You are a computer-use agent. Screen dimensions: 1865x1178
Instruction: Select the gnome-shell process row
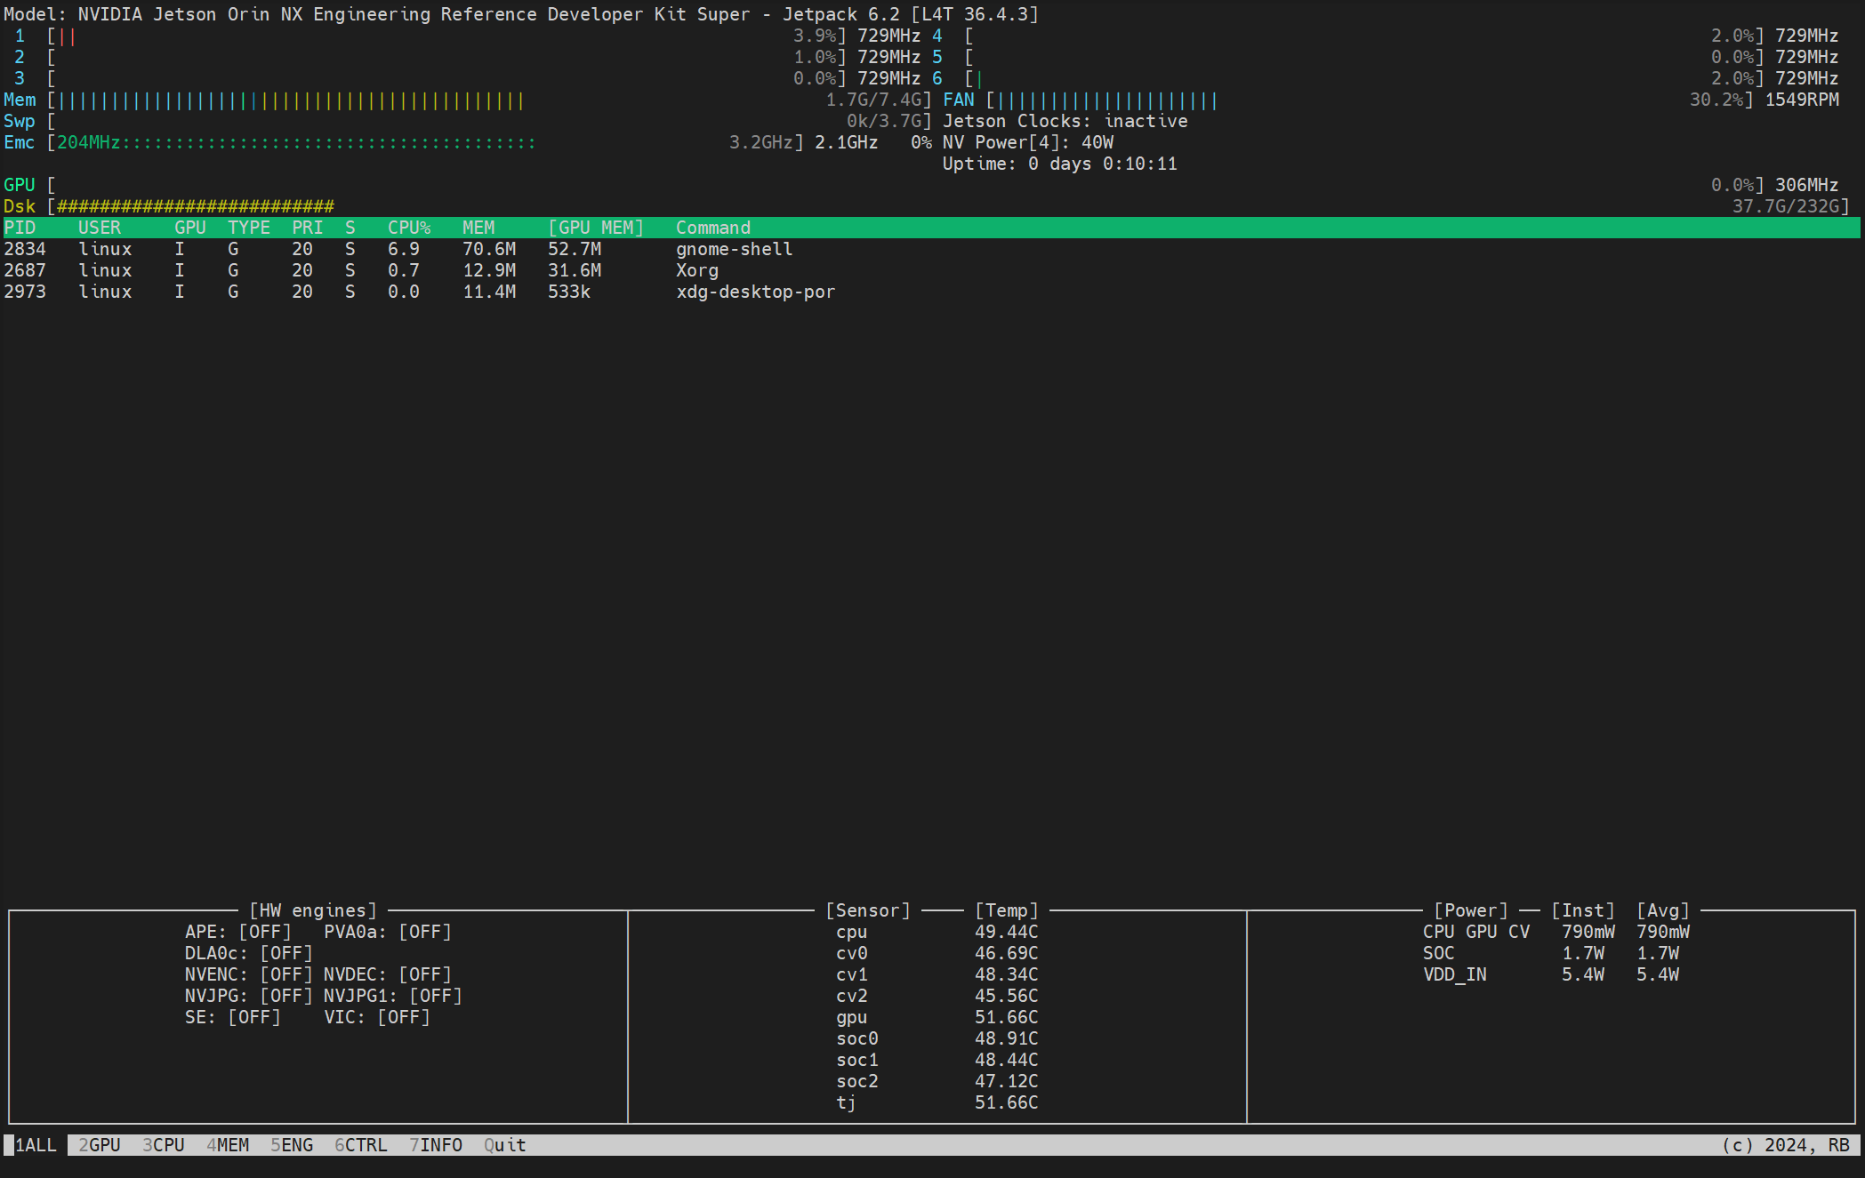[x=733, y=249]
